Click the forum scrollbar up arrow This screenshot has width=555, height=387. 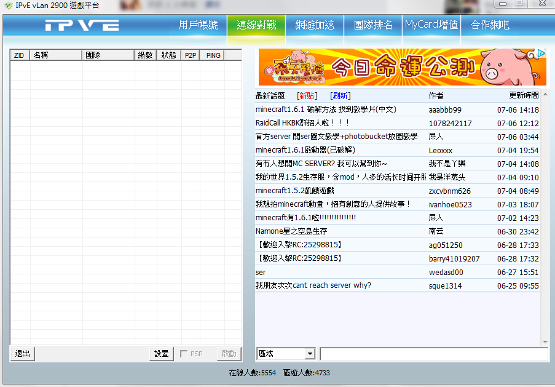pyautogui.click(x=545, y=94)
